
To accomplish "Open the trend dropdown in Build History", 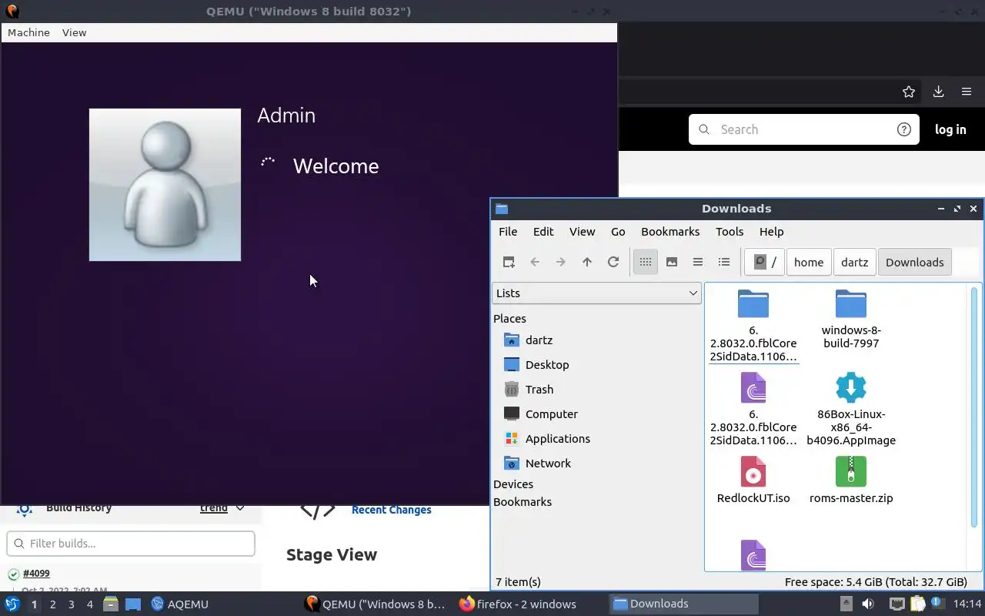I will (222, 507).
